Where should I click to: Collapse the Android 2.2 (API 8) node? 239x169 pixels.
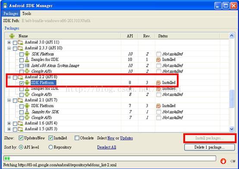coord(9,77)
